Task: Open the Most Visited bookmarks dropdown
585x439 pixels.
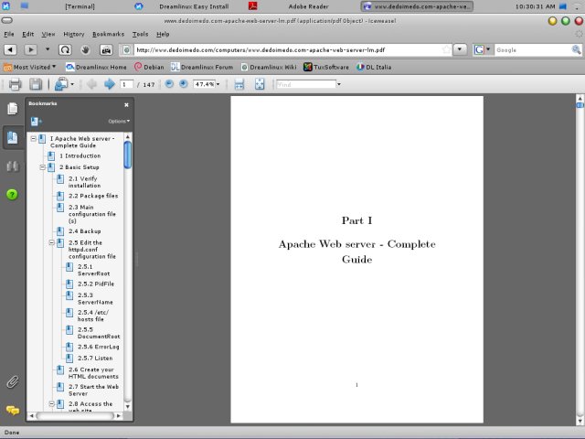Action: 30,67
